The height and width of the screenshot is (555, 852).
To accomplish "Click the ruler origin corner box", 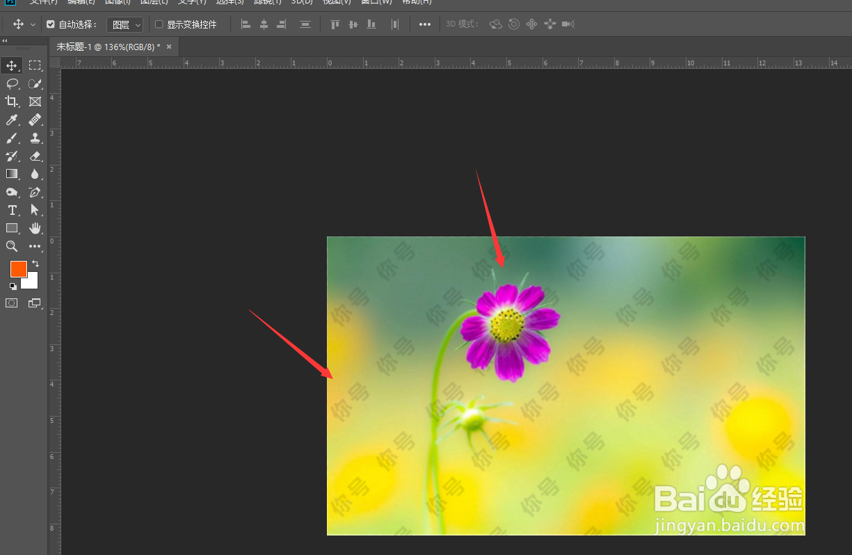I will (x=55, y=63).
